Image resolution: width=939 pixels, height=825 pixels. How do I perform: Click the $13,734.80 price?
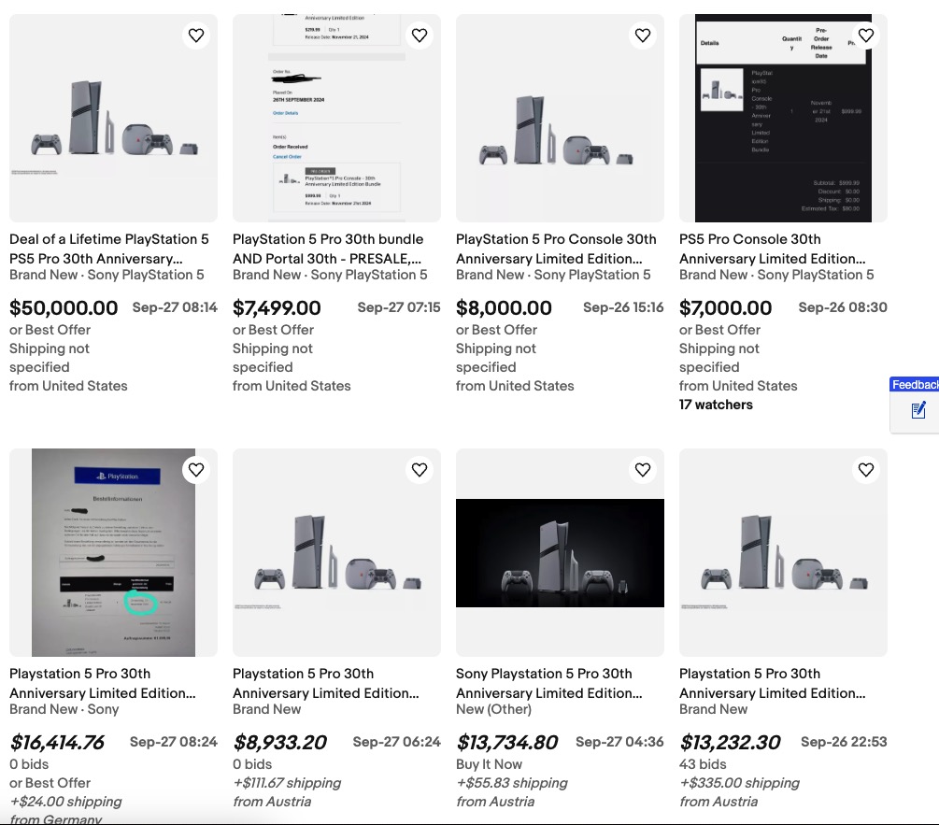click(x=506, y=743)
